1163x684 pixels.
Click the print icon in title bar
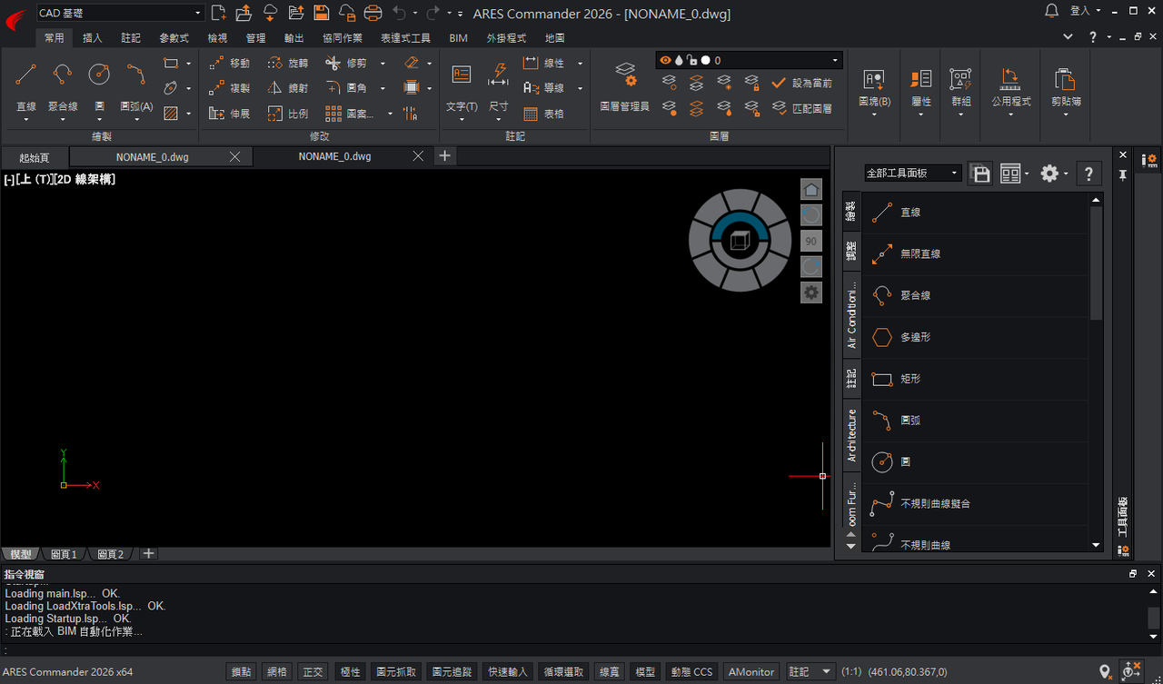[x=373, y=13]
